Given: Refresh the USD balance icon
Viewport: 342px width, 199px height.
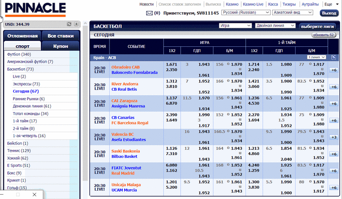Looking at the screenshot, I should pyautogui.click(x=69, y=24).
